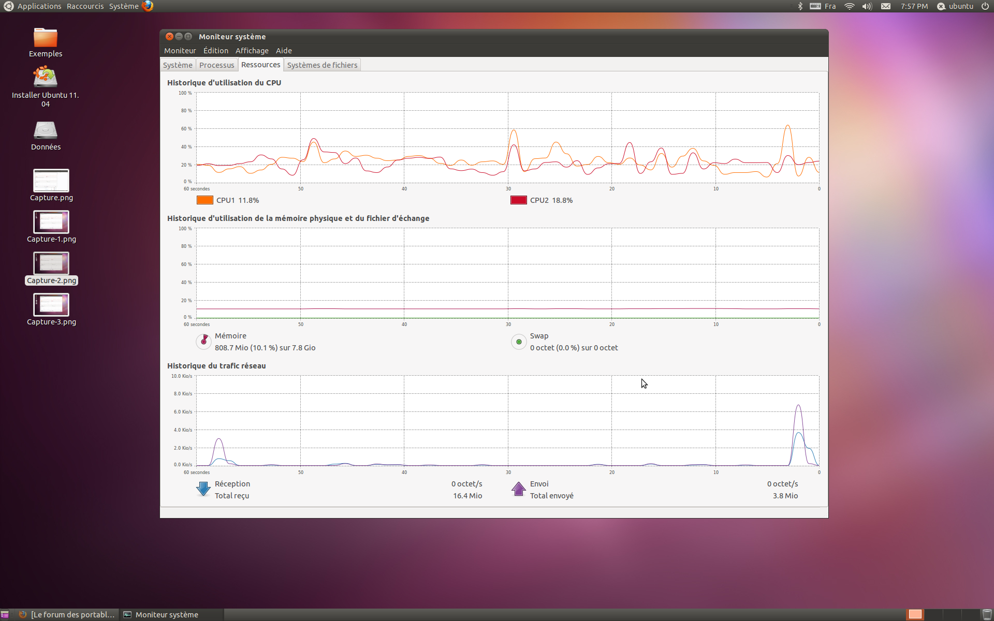The width and height of the screenshot is (994, 621).
Task: Switch to the forum browser taskbar button
Action: [67, 614]
